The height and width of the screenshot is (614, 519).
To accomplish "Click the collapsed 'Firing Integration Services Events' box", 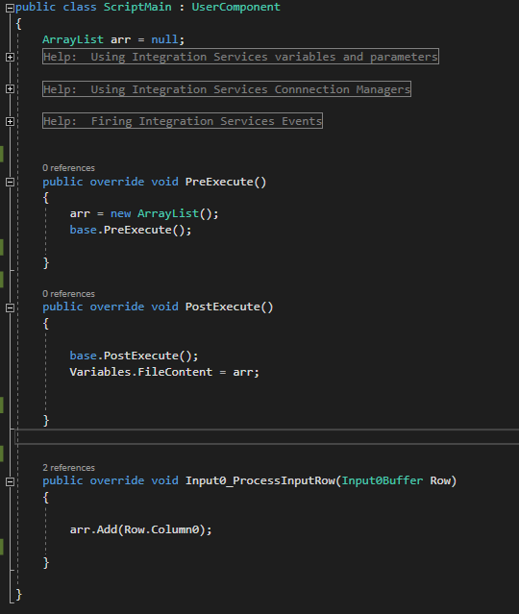I will click(183, 121).
